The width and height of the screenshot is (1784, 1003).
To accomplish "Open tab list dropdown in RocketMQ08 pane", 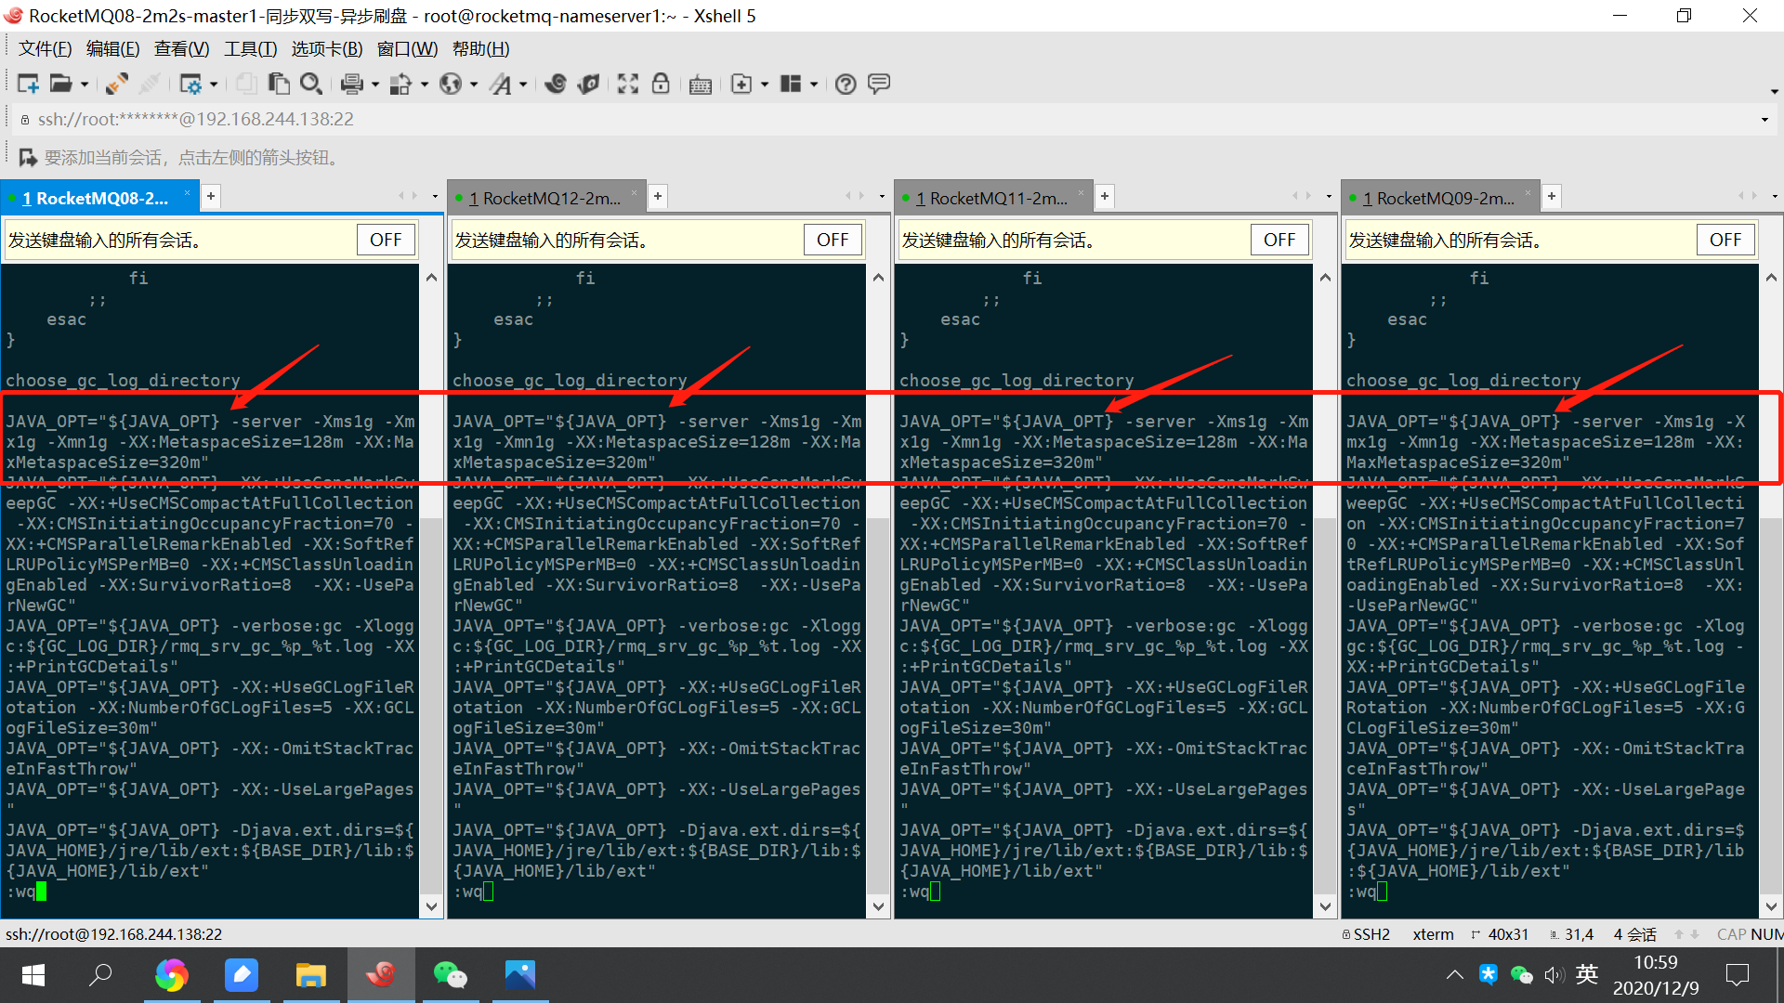I will coord(435,196).
